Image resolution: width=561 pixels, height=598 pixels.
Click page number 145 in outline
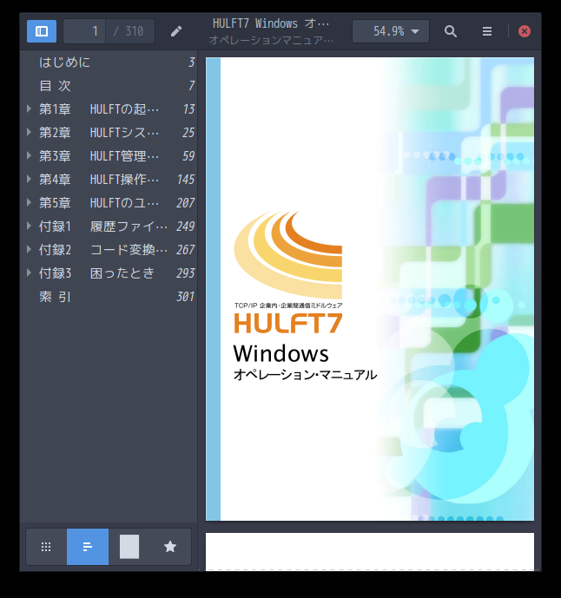tap(186, 180)
